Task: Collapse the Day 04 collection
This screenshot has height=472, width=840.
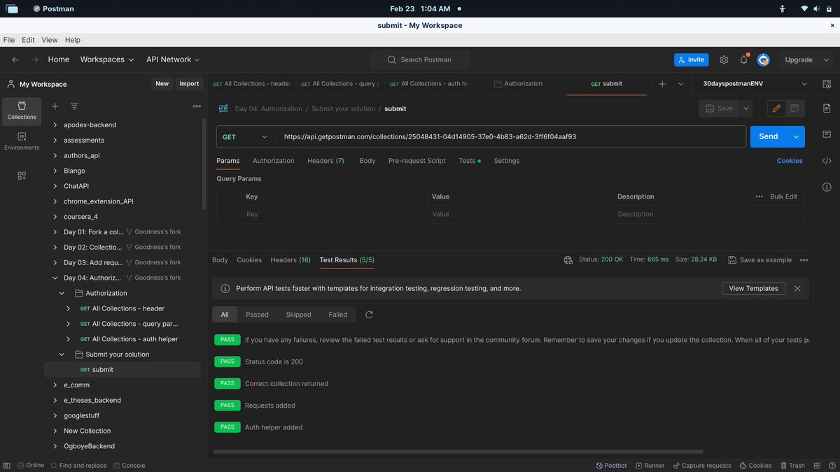Action: pyautogui.click(x=55, y=278)
